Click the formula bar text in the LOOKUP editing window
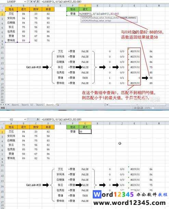The height and width of the screenshot is (209, 169). click(x=61, y=2)
